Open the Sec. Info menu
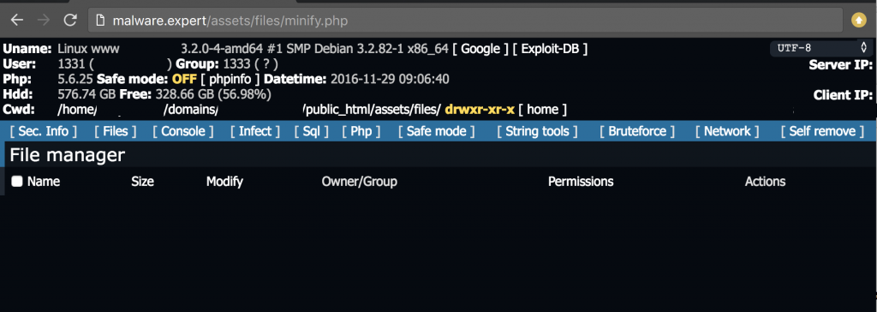877x312 pixels. (43, 132)
